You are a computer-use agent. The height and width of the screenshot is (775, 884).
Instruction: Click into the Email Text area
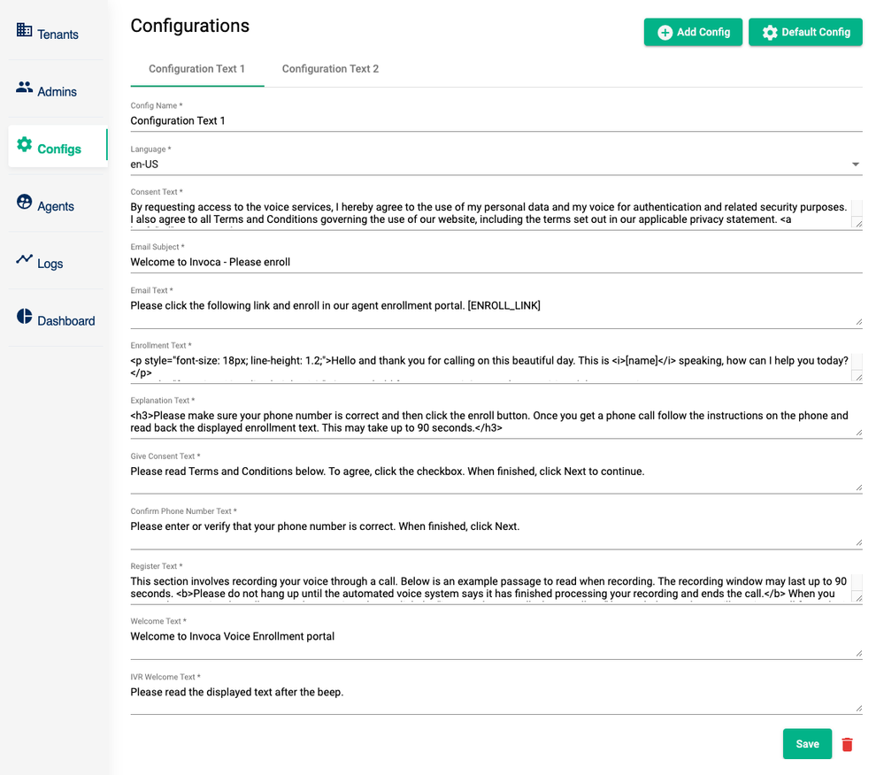coord(496,312)
